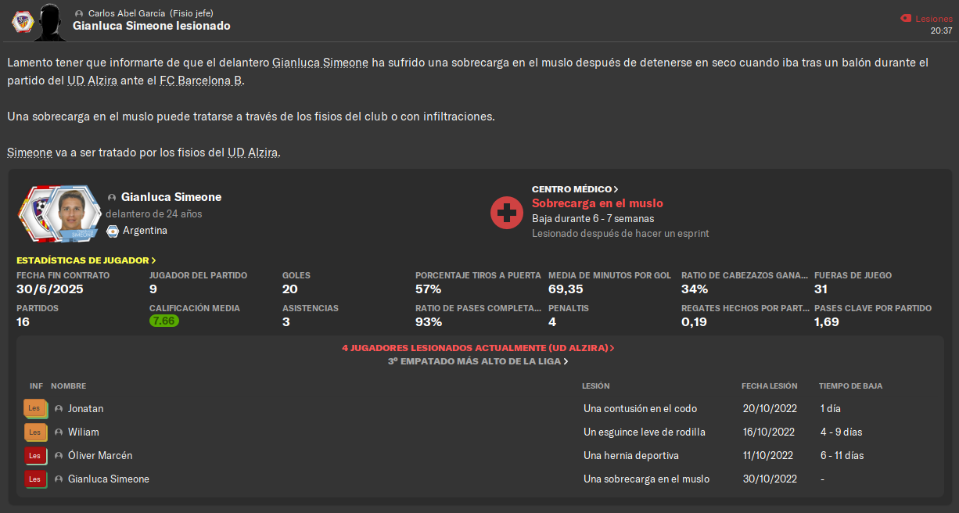Expand 4 jugadores lesionados actualmente list

(478, 348)
